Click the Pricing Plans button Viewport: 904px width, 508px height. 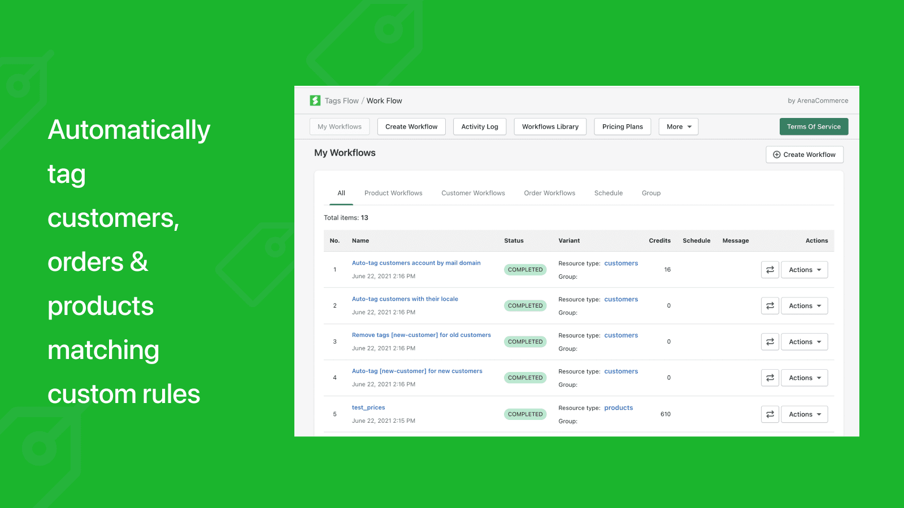pyautogui.click(x=622, y=126)
